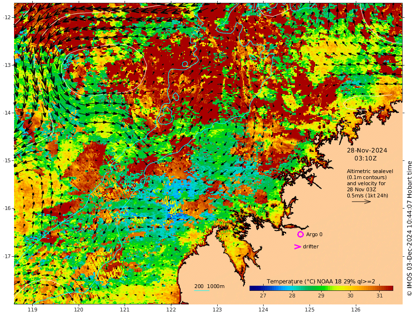Click the '0.5m/s (1kt 24h)' scale text
This screenshot has height=318, width=412.
tap(368, 195)
